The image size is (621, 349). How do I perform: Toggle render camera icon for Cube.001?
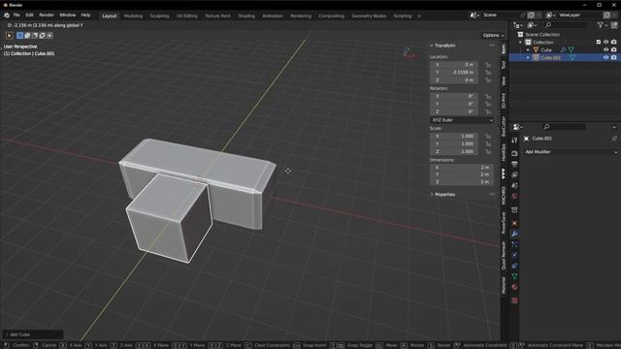(614, 57)
